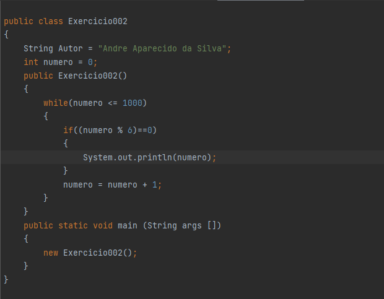Click the modulo number 6
Image resolution: width=384 pixels, height=299 pixels.
[130, 130]
